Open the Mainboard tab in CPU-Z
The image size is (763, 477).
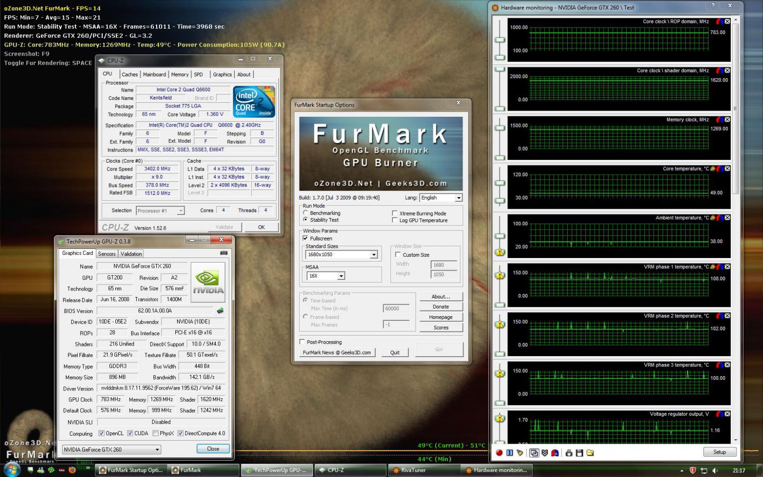[154, 74]
